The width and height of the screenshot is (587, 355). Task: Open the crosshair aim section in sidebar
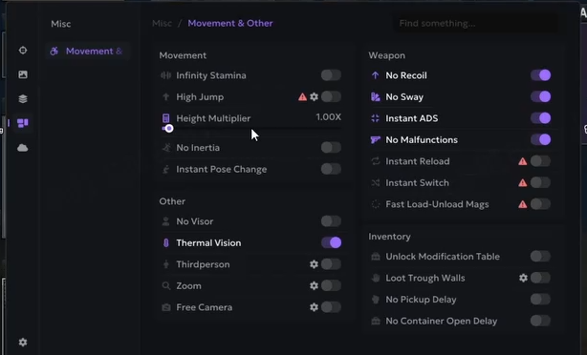point(23,50)
